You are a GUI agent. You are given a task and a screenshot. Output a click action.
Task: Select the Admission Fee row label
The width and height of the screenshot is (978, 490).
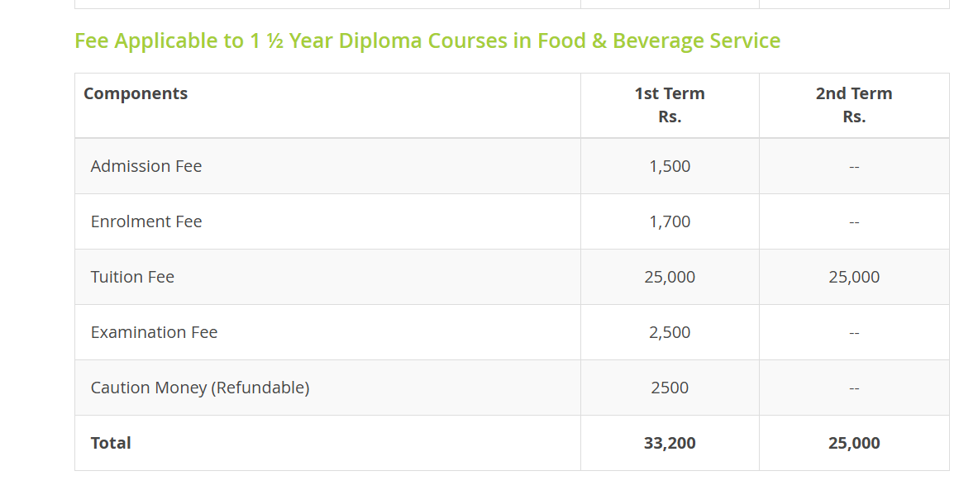pos(146,166)
